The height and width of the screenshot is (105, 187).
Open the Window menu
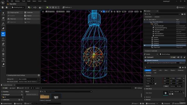[18, 1]
